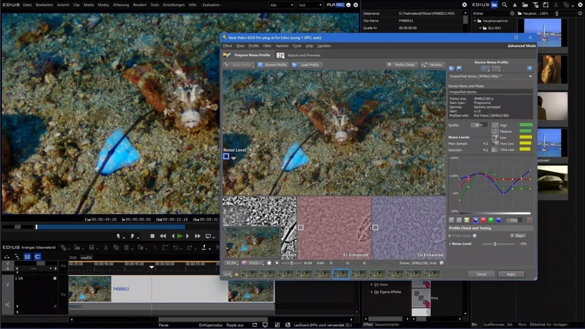Switch to Adjust and Preview tab
Viewport: 585px width, 329px height.
click(299, 55)
